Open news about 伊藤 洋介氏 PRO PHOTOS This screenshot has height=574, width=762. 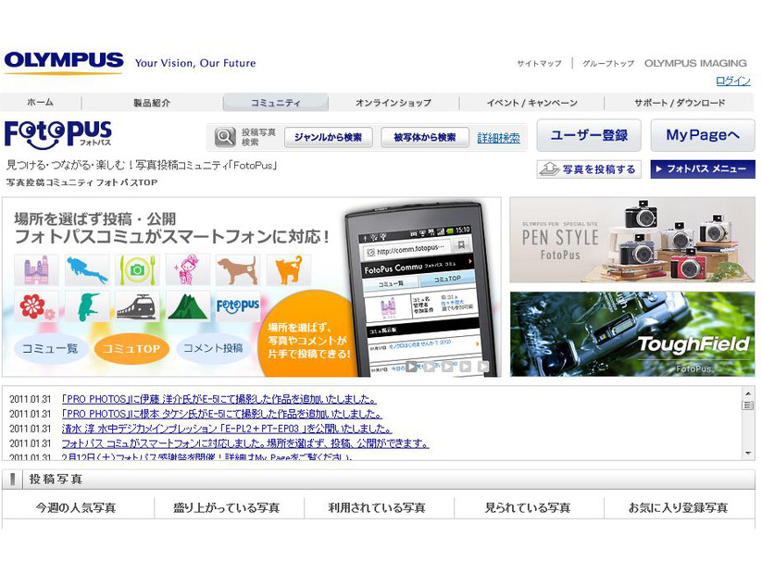pyautogui.click(x=219, y=400)
